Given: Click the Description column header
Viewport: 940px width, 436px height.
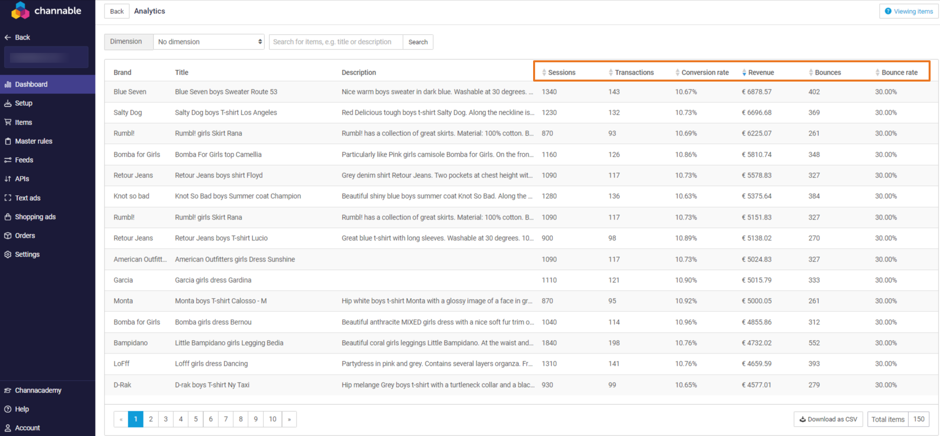Looking at the screenshot, I should point(359,73).
